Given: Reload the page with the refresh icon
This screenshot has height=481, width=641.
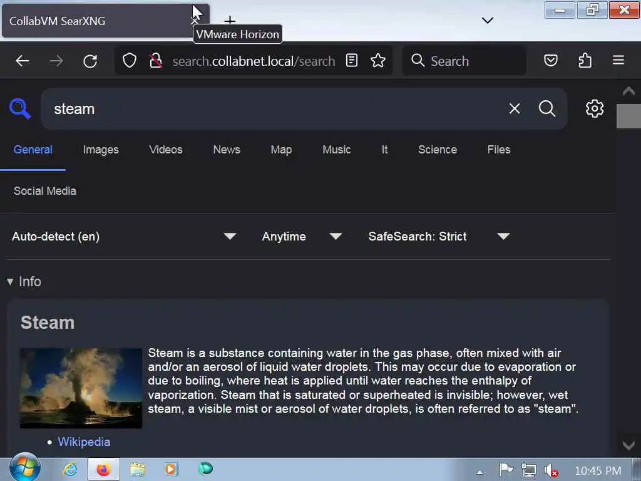Looking at the screenshot, I should coord(90,61).
